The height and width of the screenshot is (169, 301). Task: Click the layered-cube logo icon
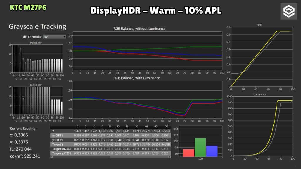click(289, 11)
